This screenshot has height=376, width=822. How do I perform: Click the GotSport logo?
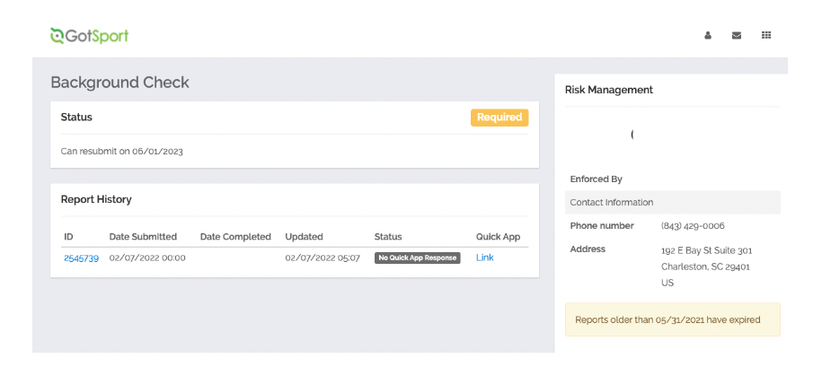[90, 36]
